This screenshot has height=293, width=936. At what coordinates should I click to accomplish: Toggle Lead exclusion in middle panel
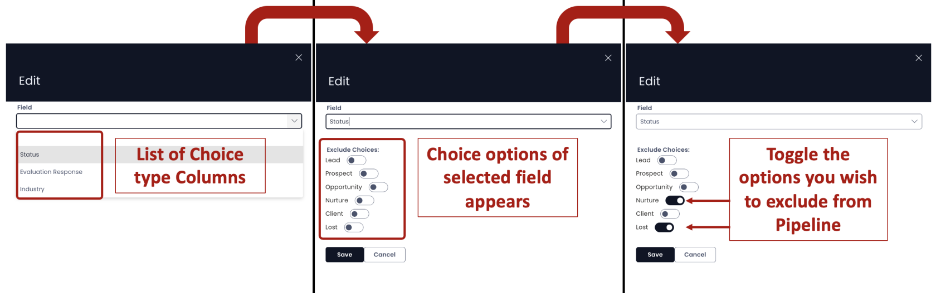[357, 160]
